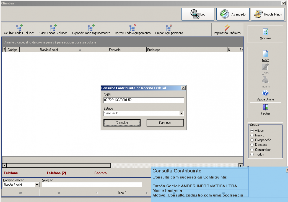Viewport: 288px width, 202px height.
Task: Jump back a page of records
Action: (x=59, y=193)
